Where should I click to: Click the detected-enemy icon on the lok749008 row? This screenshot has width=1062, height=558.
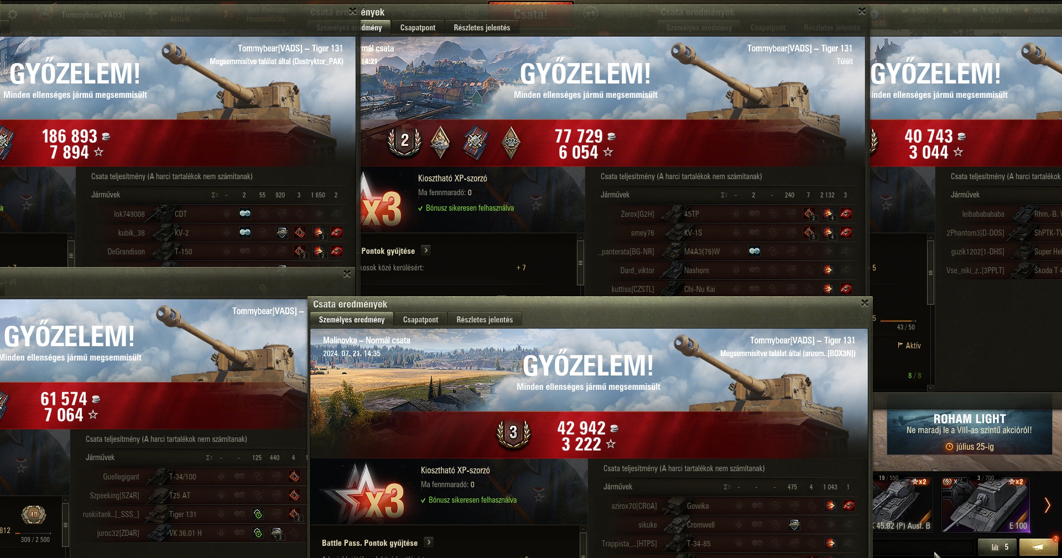point(245,213)
